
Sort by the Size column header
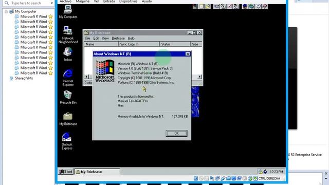tap(196, 44)
